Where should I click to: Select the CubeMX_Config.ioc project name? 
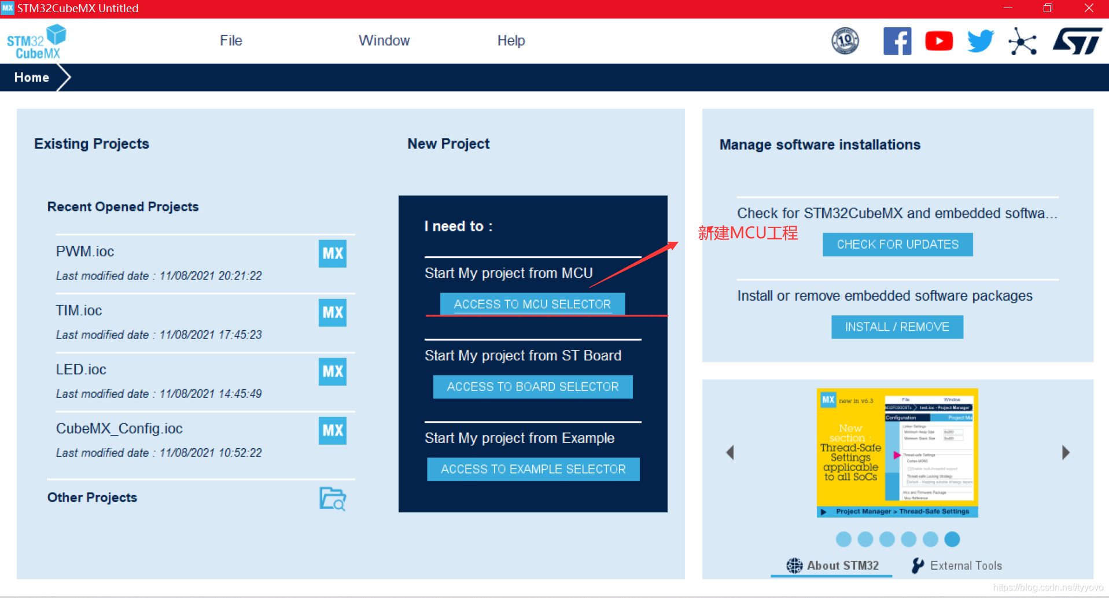pyautogui.click(x=119, y=429)
